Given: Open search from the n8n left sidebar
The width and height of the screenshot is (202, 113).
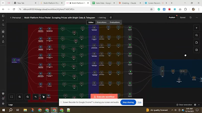Looking at the screenshot, I should (x=3, y=25).
